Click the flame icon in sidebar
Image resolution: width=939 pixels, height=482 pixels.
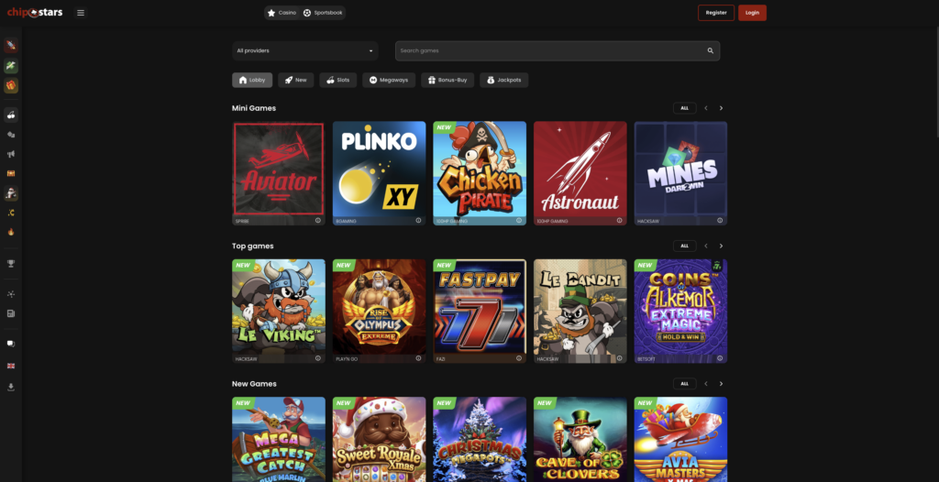click(11, 233)
